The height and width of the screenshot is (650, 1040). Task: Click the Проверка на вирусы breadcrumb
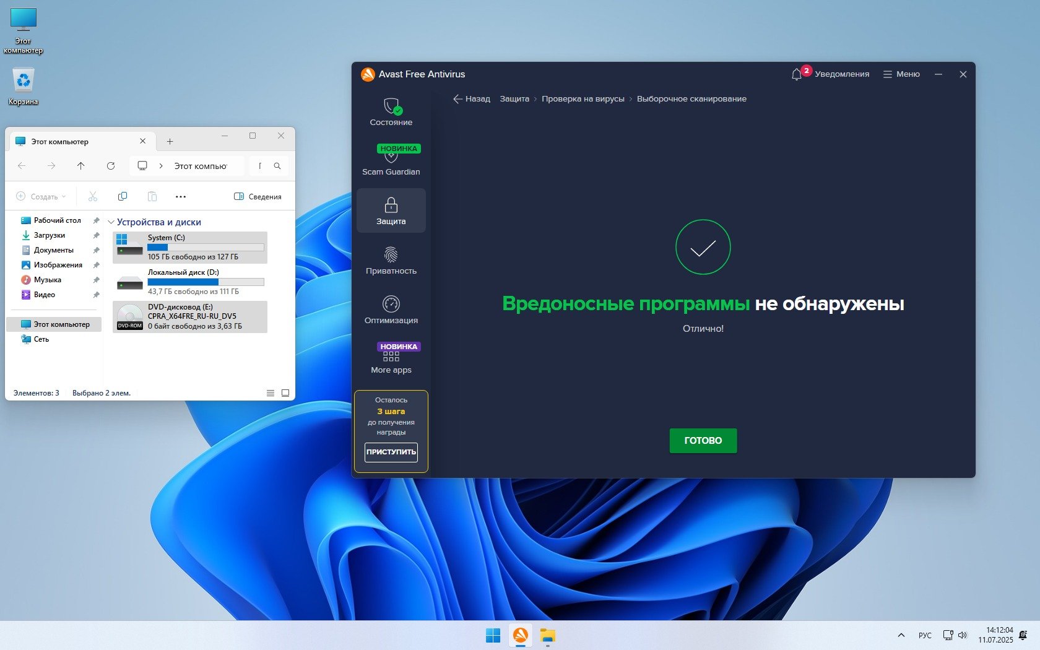(x=583, y=99)
